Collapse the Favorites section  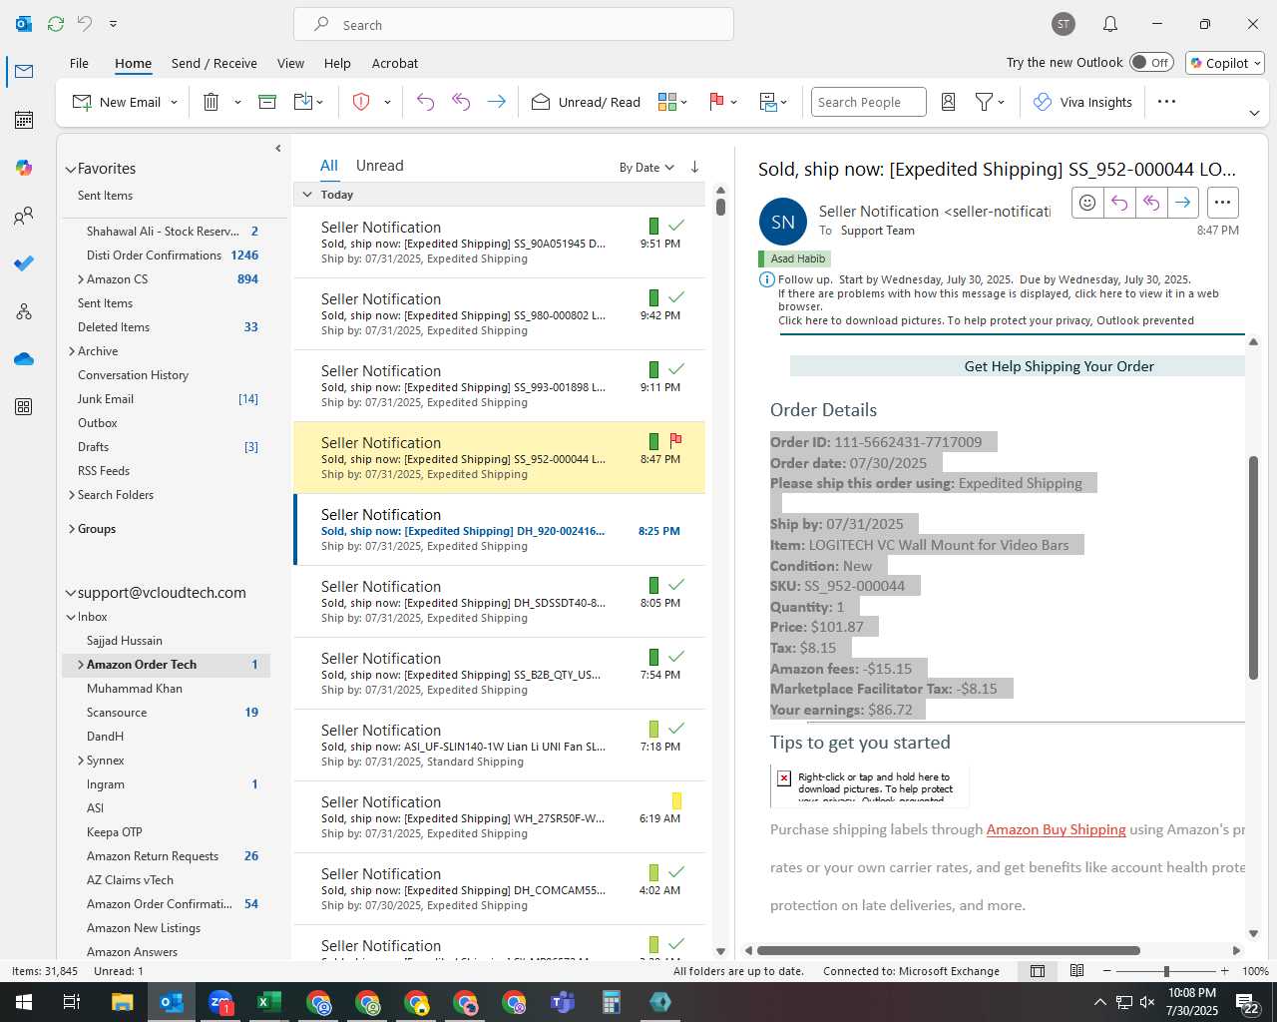coord(71,170)
